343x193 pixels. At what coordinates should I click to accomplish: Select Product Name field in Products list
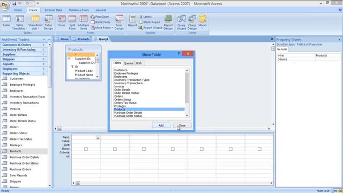(84, 75)
